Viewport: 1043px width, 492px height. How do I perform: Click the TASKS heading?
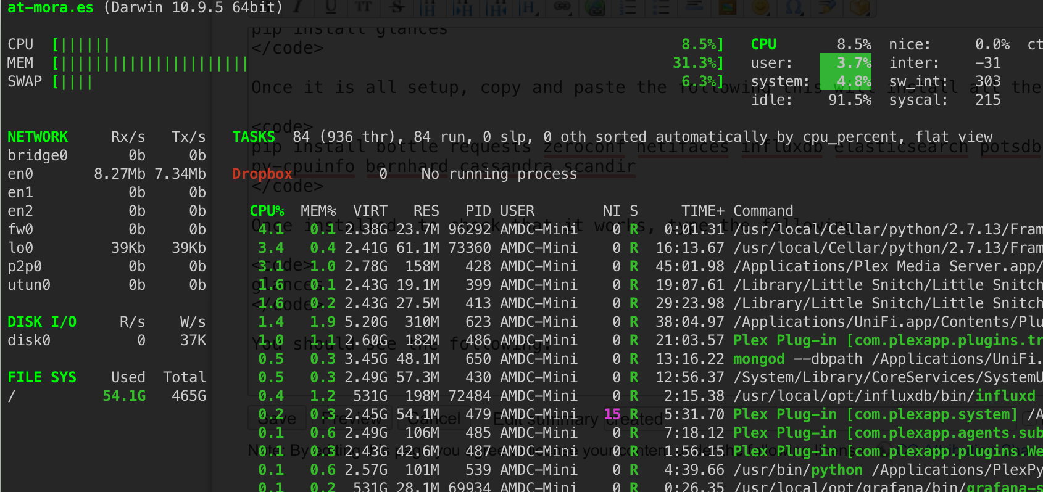254,137
